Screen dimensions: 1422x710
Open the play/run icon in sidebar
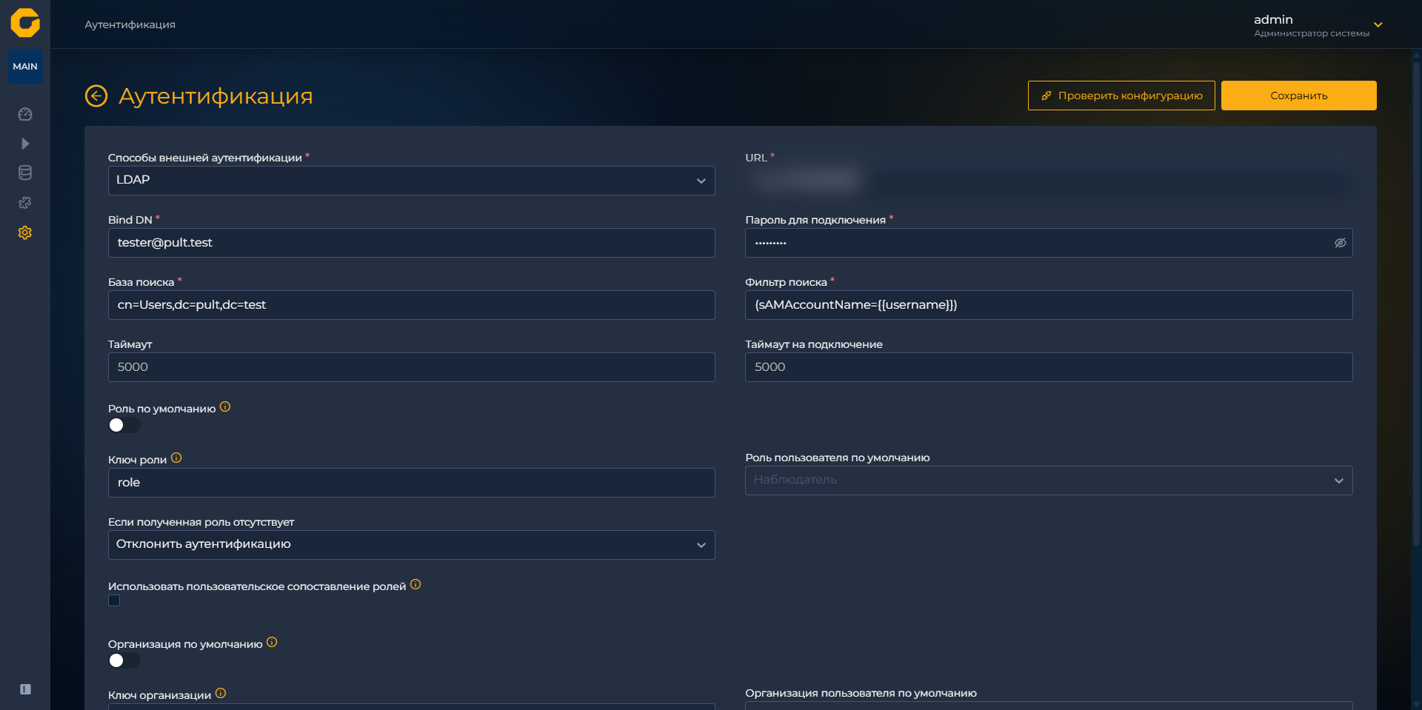[25, 144]
